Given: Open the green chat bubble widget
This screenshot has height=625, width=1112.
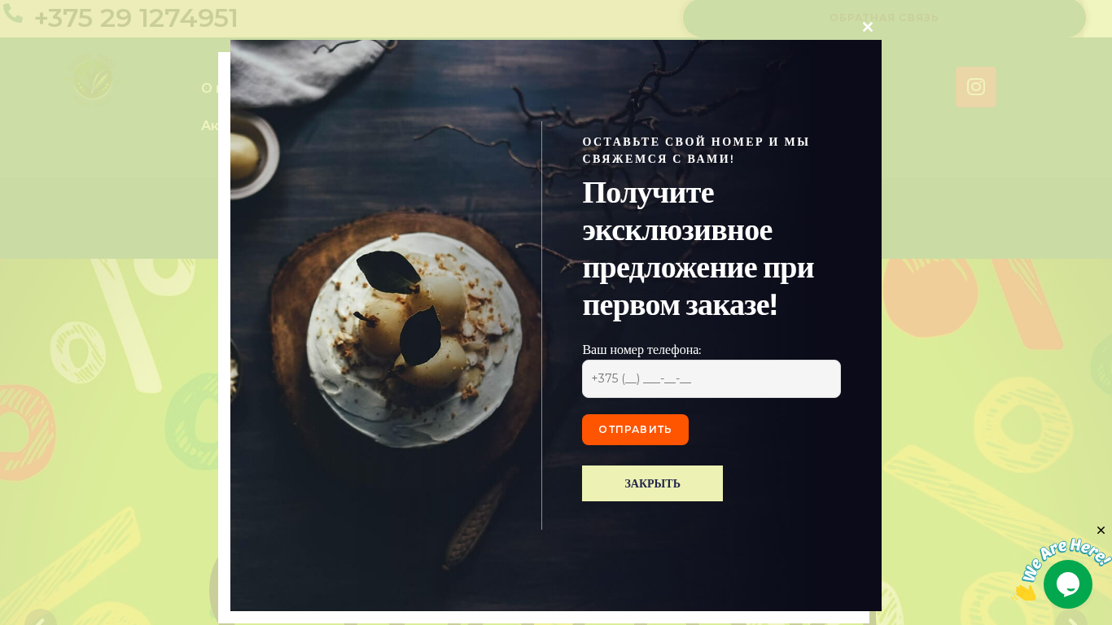Looking at the screenshot, I should tap(1068, 584).
